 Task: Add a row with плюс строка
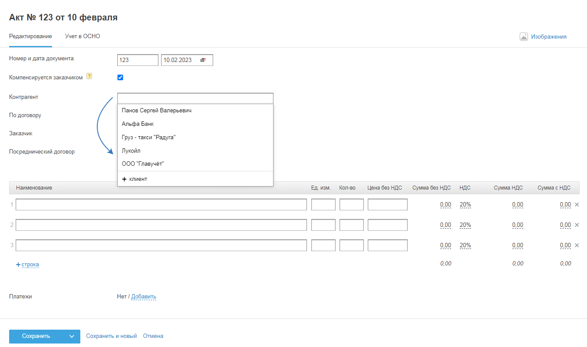pos(27,264)
